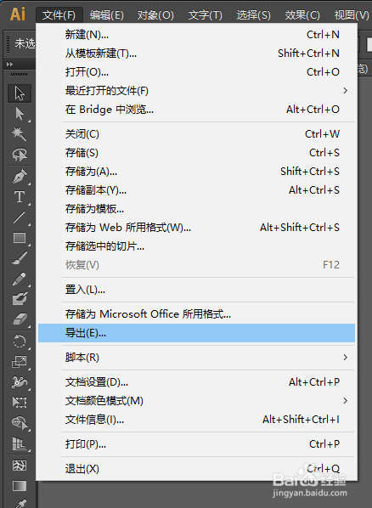The width and height of the screenshot is (372, 508).
Task: Choose 存储为 Web 所用格式(W)... entry
Action: (x=197, y=228)
